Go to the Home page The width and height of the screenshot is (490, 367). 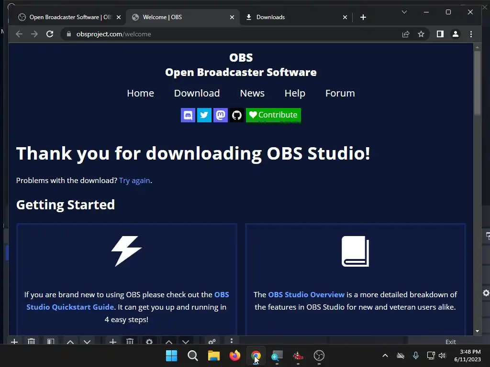click(x=140, y=93)
